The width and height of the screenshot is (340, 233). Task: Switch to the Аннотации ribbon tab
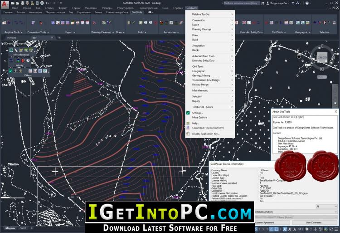(x=35, y=12)
